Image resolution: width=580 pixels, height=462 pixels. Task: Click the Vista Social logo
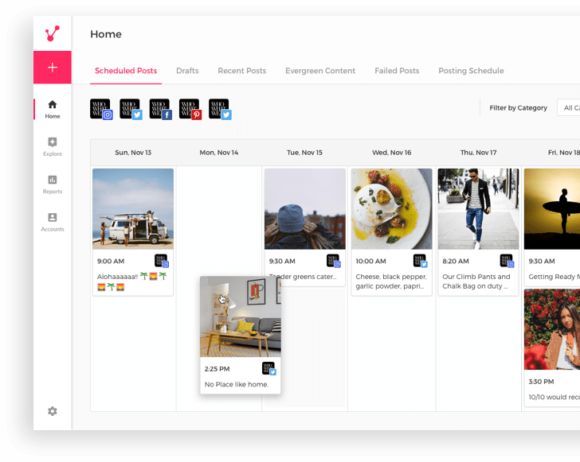tap(52, 33)
